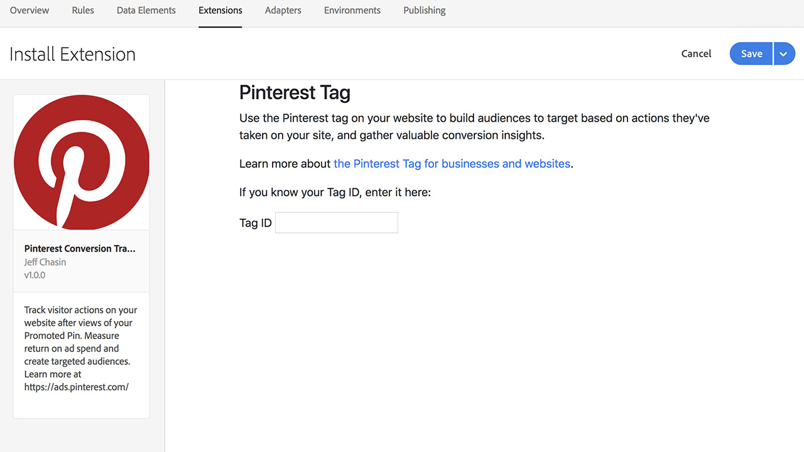Switch to the Overview tab

tap(30, 11)
